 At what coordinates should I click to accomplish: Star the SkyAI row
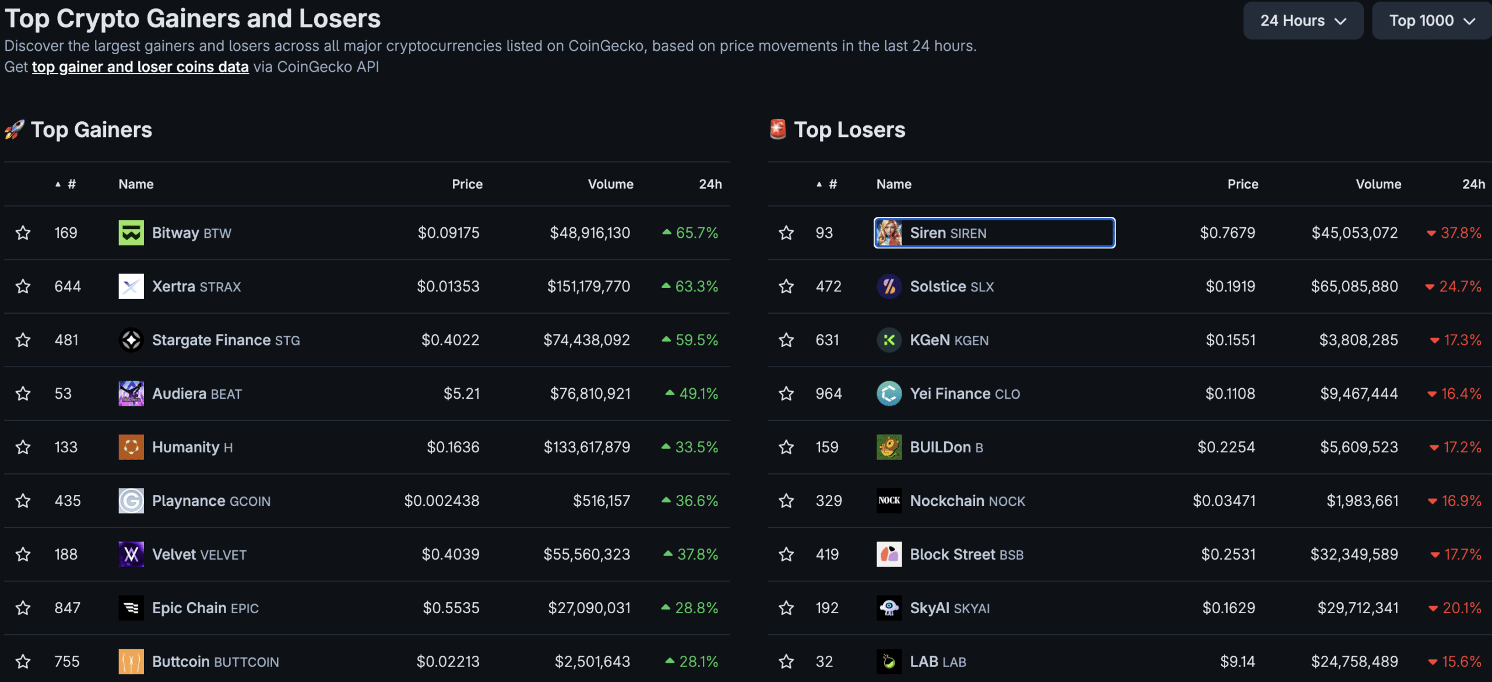786,609
